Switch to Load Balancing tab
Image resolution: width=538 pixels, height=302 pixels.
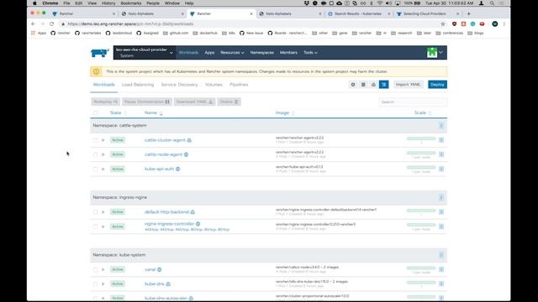click(x=138, y=85)
